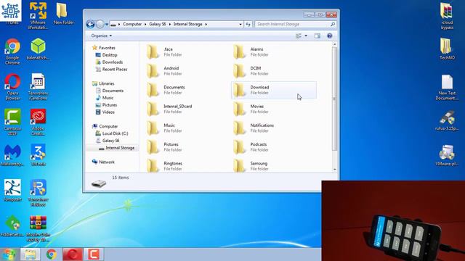Select Desktop in navigation pane
This screenshot has width=465, height=261.
click(x=110, y=55)
